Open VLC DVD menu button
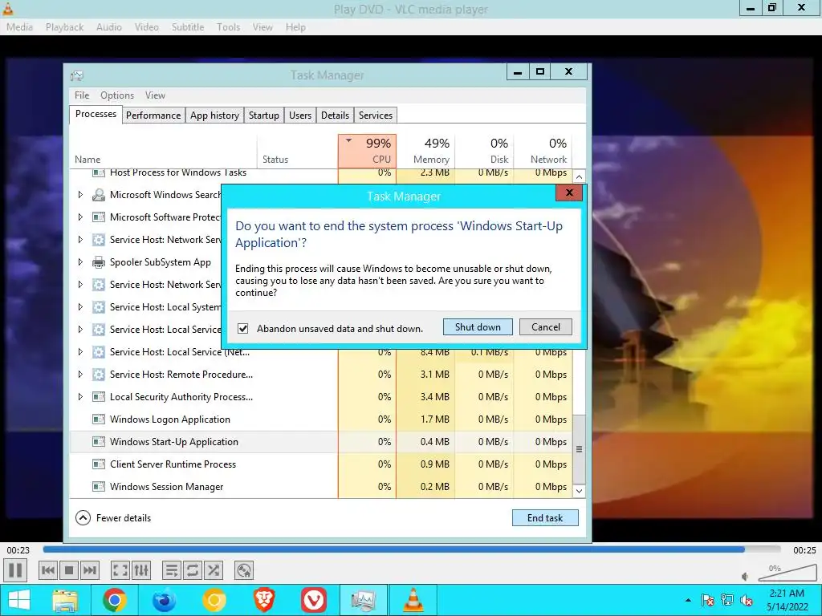 point(244,570)
